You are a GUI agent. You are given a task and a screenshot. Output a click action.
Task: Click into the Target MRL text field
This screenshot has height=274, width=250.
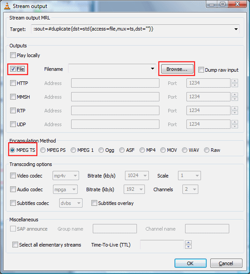click(x=133, y=29)
